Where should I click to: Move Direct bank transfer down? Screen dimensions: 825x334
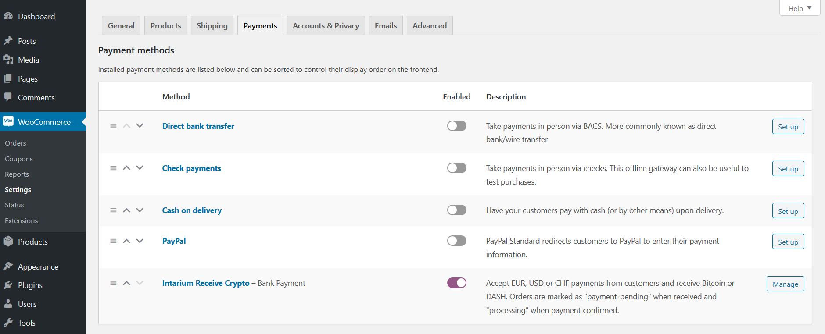pos(140,126)
